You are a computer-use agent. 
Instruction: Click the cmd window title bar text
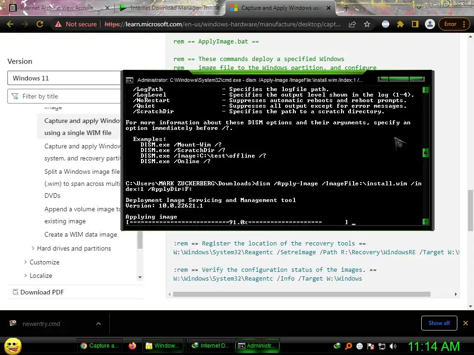click(x=250, y=80)
